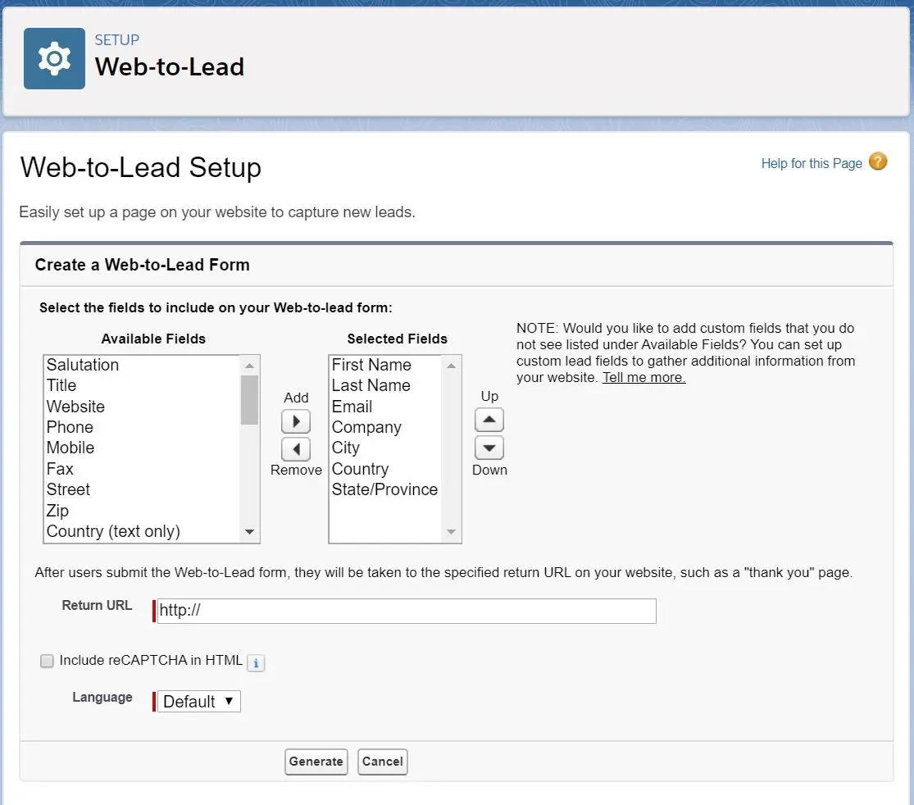Enable Include reCAPTCHA in HTML checkbox

(47, 661)
